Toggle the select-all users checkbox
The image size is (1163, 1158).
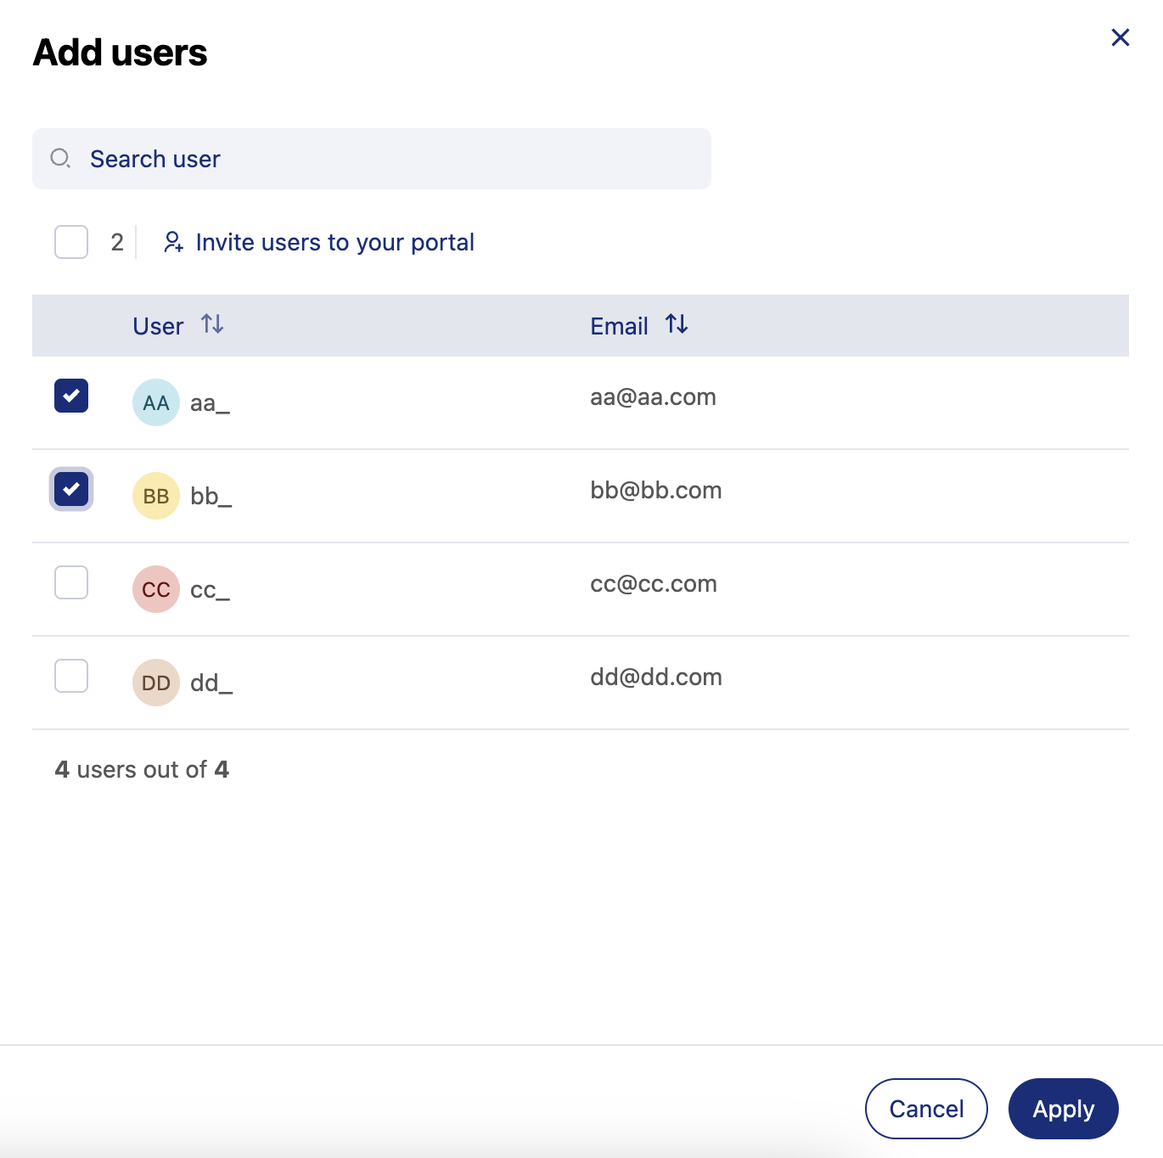(71, 242)
